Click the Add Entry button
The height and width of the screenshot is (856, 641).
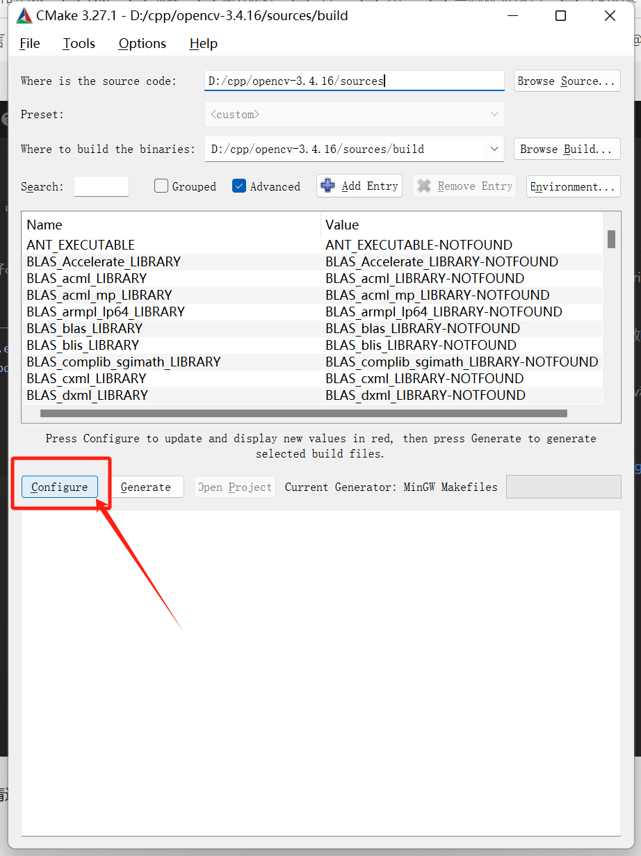coord(359,186)
